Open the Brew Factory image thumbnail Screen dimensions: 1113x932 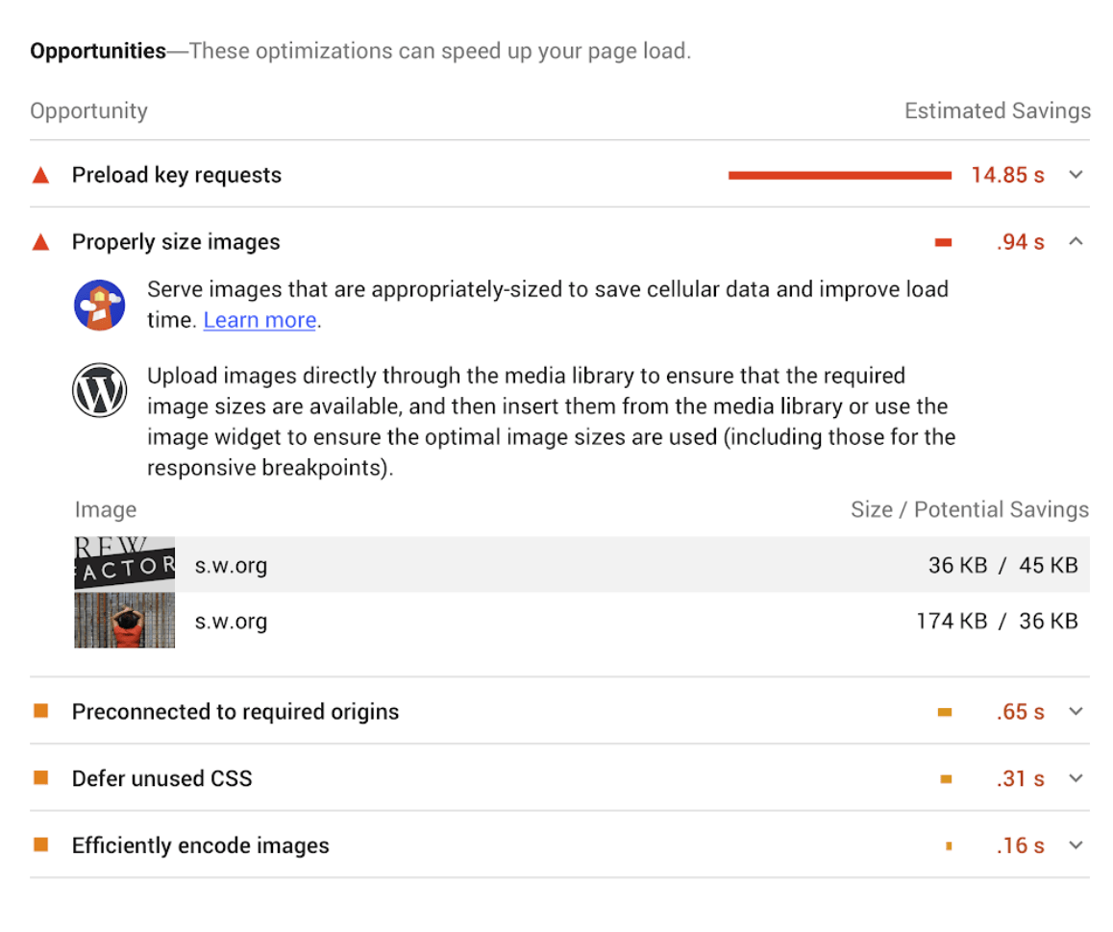(x=125, y=564)
